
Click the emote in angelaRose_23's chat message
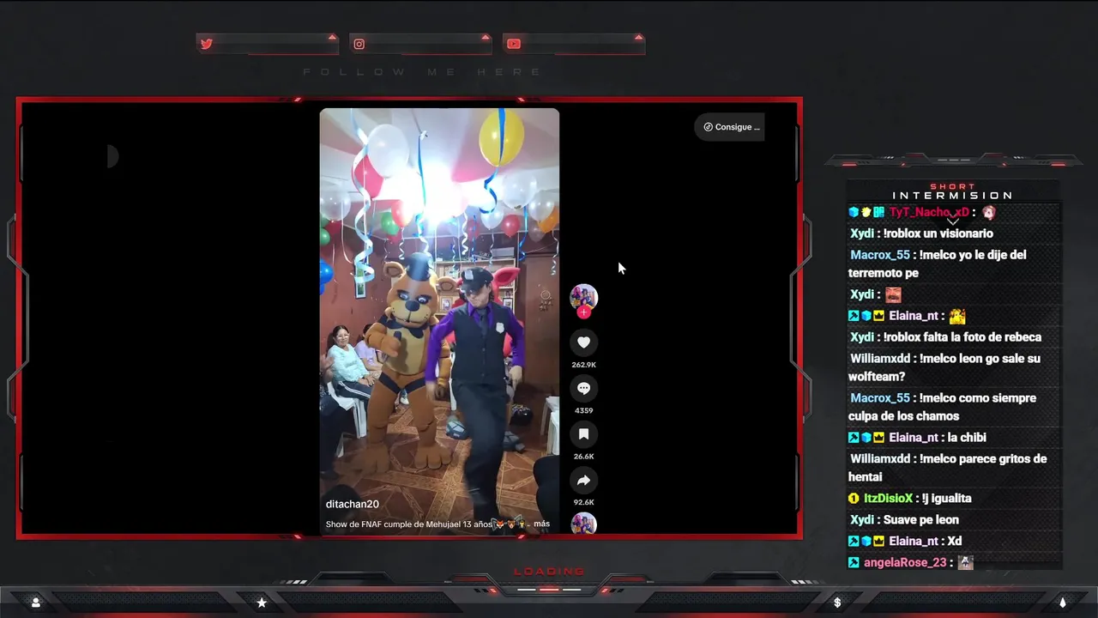click(x=966, y=563)
